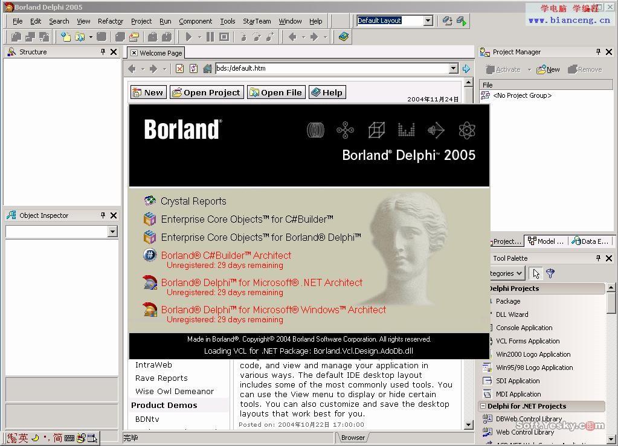Click the Tool Palette selection pointer icon

[536, 273]
